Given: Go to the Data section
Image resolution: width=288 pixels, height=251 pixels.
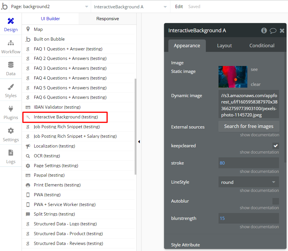Looking at the screenshot, I should click(11, 68).
